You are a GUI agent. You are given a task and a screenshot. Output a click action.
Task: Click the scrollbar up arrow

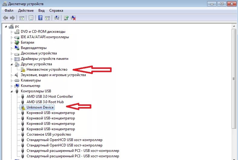[234, 26]
